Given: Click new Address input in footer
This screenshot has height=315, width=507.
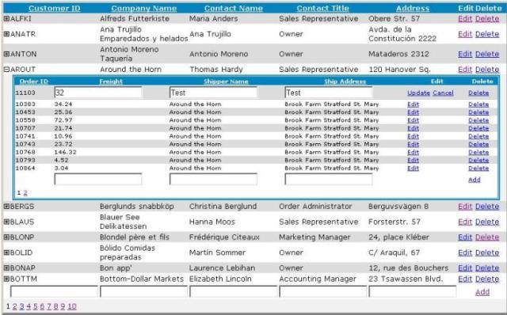Looking at the screenshot, I should (x=412, y=292).
